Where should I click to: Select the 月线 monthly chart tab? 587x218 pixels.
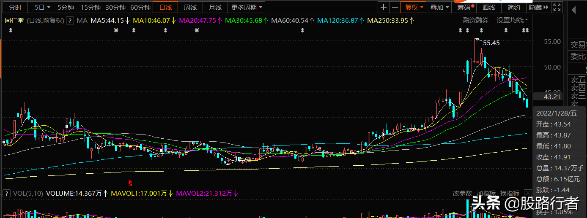click(x=215, y=7)
